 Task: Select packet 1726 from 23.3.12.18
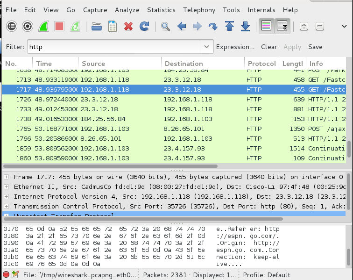click(174, 100)
